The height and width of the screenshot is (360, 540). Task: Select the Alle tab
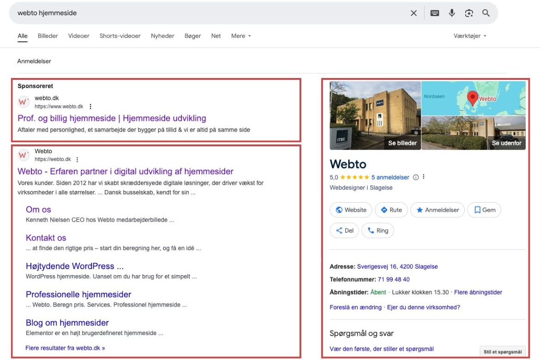coord(23,36)
